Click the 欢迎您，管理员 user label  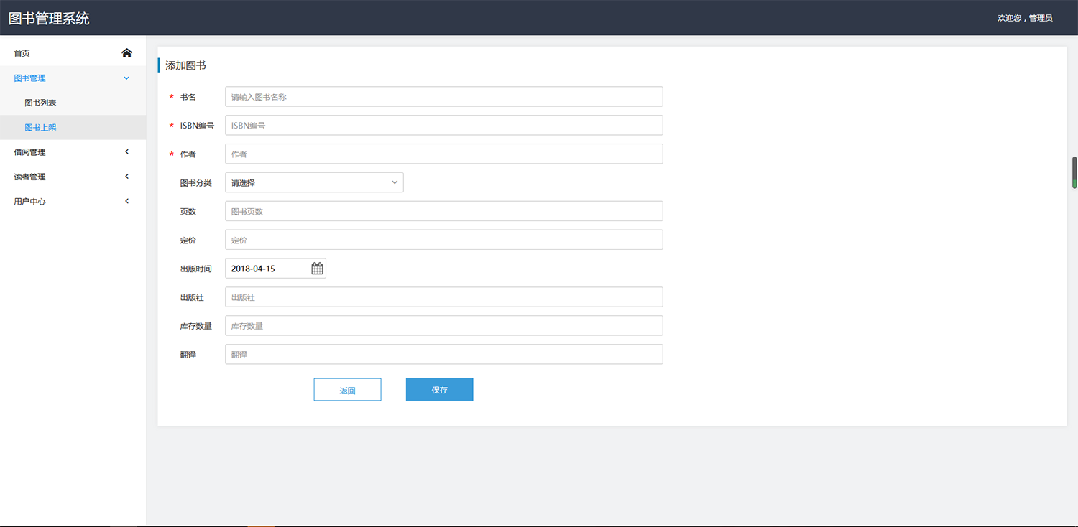1025,18
